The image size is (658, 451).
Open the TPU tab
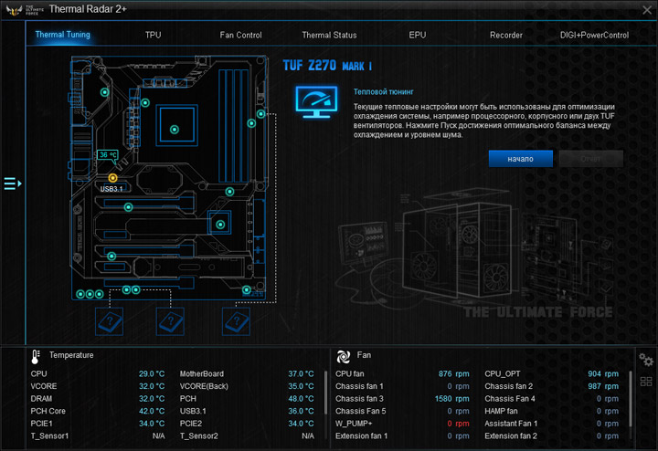coord(154,36)
